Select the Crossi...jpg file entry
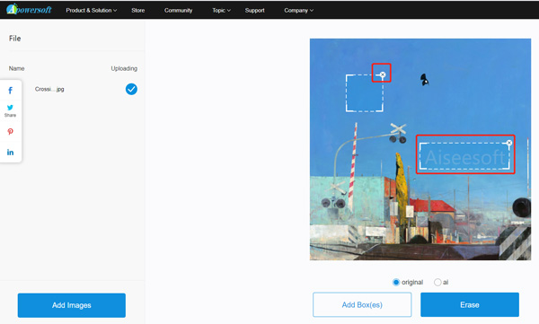Viewport: 539px width, 324px height. click(49, 90)
